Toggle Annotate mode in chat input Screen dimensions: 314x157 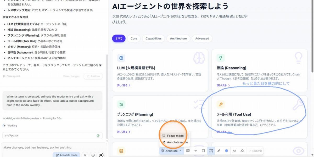66,155
